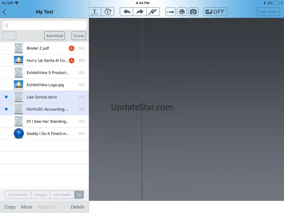Image resolution: width=284 pixels, height=213 pixels.
Task: Print the current exhibit
Action: (x=182, y=12)
